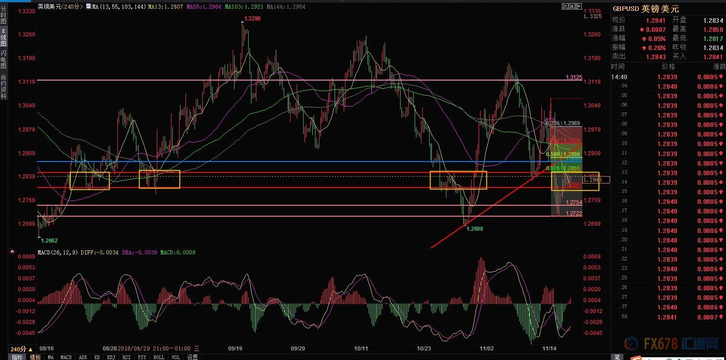
Task: Click the 08/16 date on time axis
Action: pyautogui.click(x=47, y=349)
